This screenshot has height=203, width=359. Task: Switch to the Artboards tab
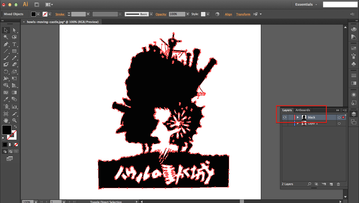303,110
